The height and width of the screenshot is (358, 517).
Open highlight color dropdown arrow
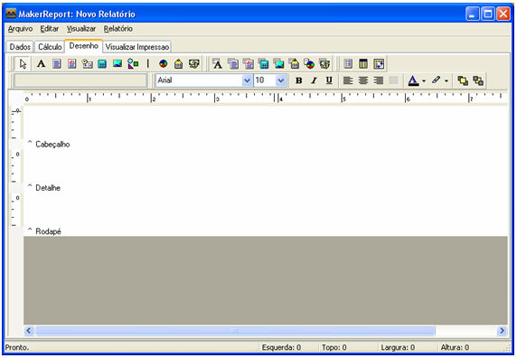click(446, 80)
